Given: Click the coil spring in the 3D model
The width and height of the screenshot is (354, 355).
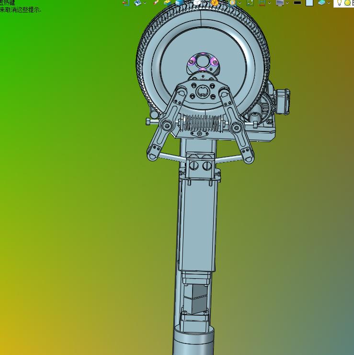Looking at the screenshot, I should tap(201, 122).
